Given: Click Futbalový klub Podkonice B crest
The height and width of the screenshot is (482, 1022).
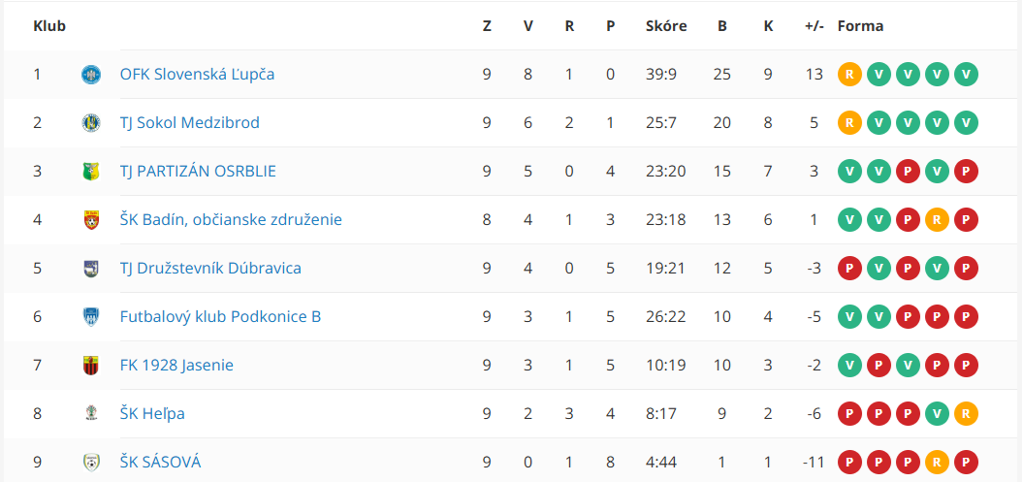Looking at the screenshot, I should tap(90, 317).
